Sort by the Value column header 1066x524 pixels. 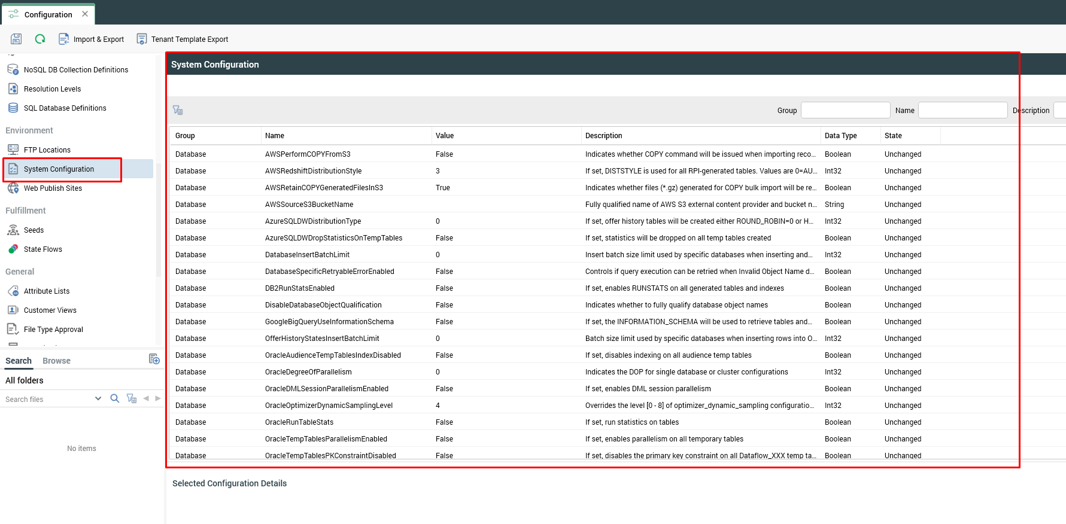coord(445,136)
